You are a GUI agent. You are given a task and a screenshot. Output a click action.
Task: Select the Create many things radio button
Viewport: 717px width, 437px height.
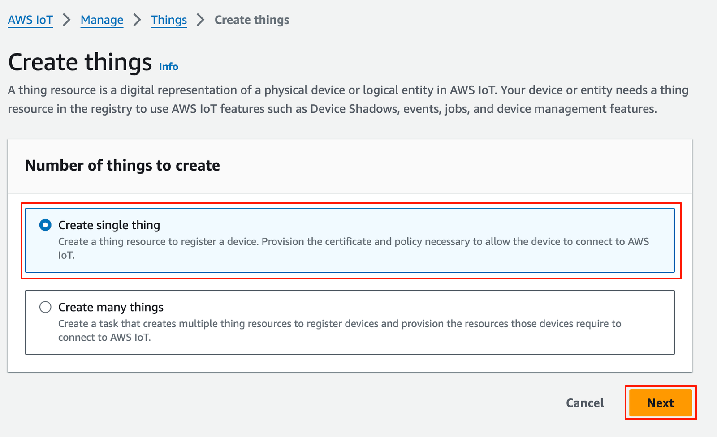pyautogui.click(x=45, y=307)
